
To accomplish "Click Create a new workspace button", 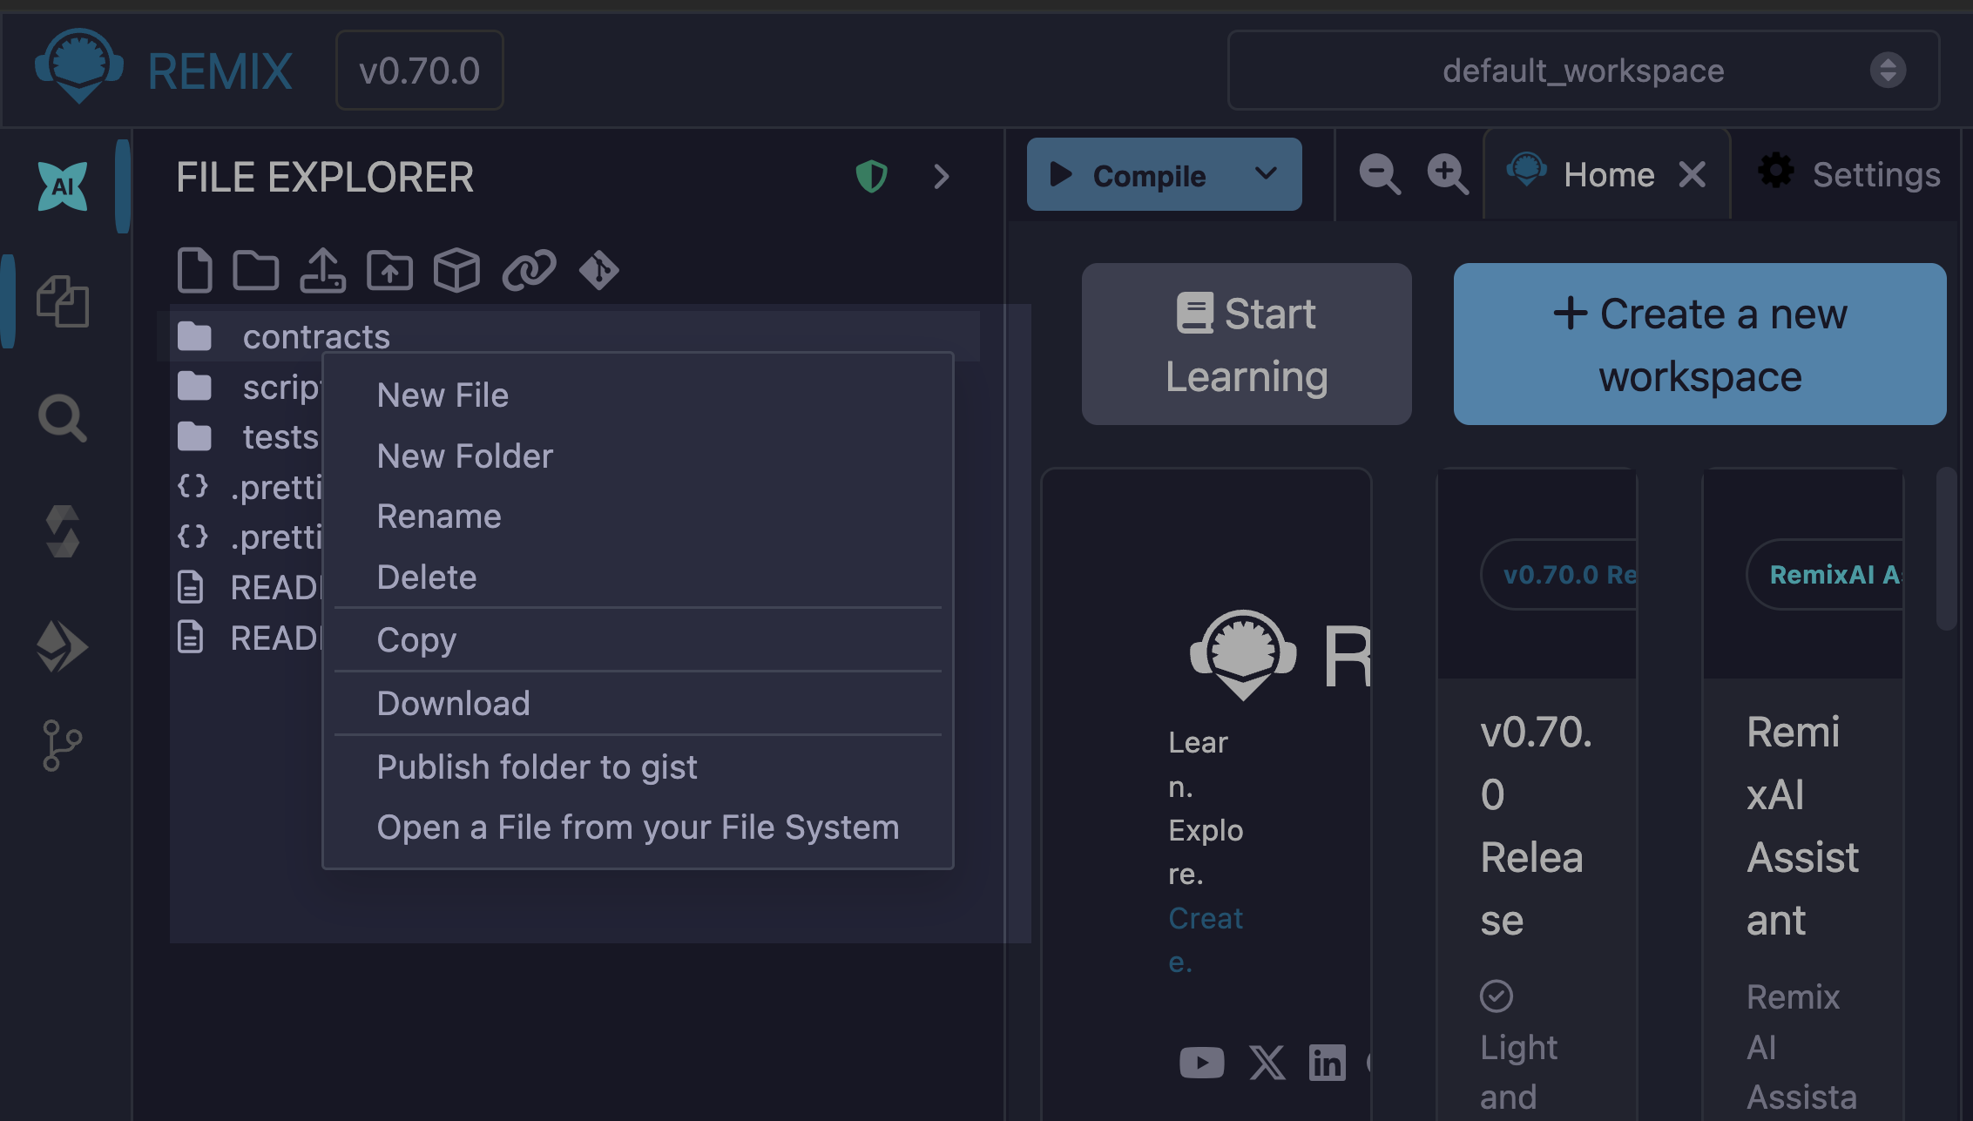I will tap(1699, 344).
